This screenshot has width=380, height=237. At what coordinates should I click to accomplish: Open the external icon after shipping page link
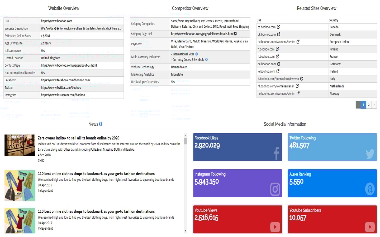coord(235,34)
